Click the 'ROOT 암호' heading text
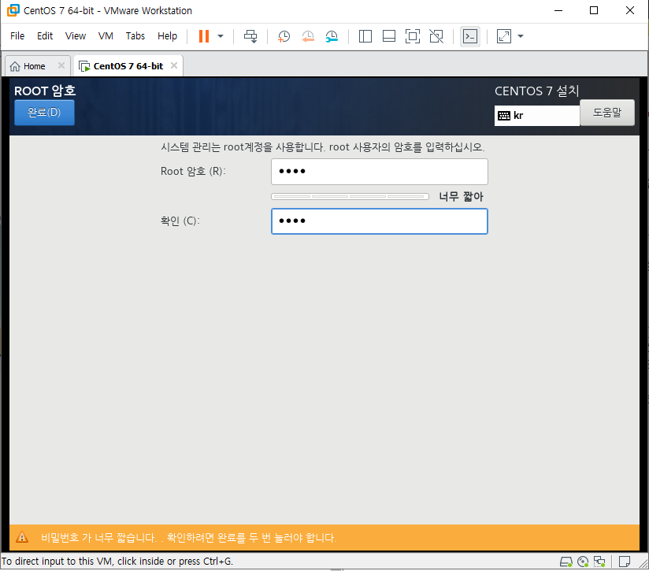This screenshot has width=649, height=571. coord(45,91)
